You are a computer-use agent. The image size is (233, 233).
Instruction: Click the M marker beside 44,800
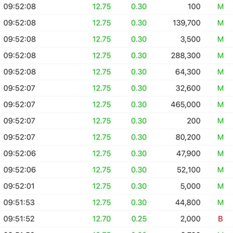pos(221,202)
